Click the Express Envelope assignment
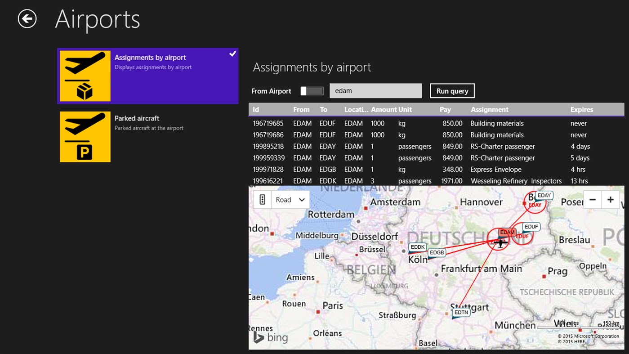The height and width of the screenshot is (354, 629). [x=496, y=170]
